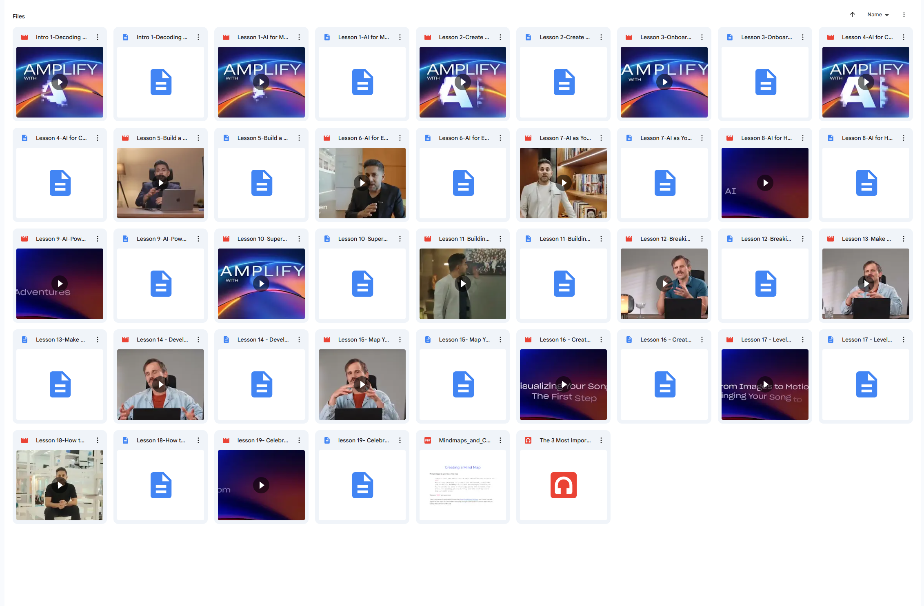Viewport: 924px width, 606px height.
Task: Open the Name sort dropdown
Action: click(877, 15)
